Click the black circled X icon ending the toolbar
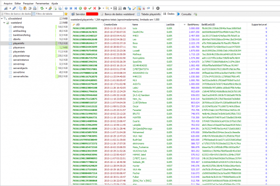This screenshot has height=186, width=280. (158, 8)
